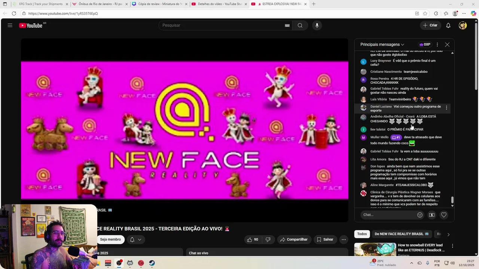Open Copilot in the browser
This screenshot has width=479, height=269.
[x=473, y=13]
